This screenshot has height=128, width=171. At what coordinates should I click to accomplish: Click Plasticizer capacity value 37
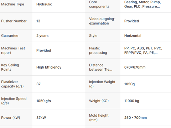tap(38, 84)
